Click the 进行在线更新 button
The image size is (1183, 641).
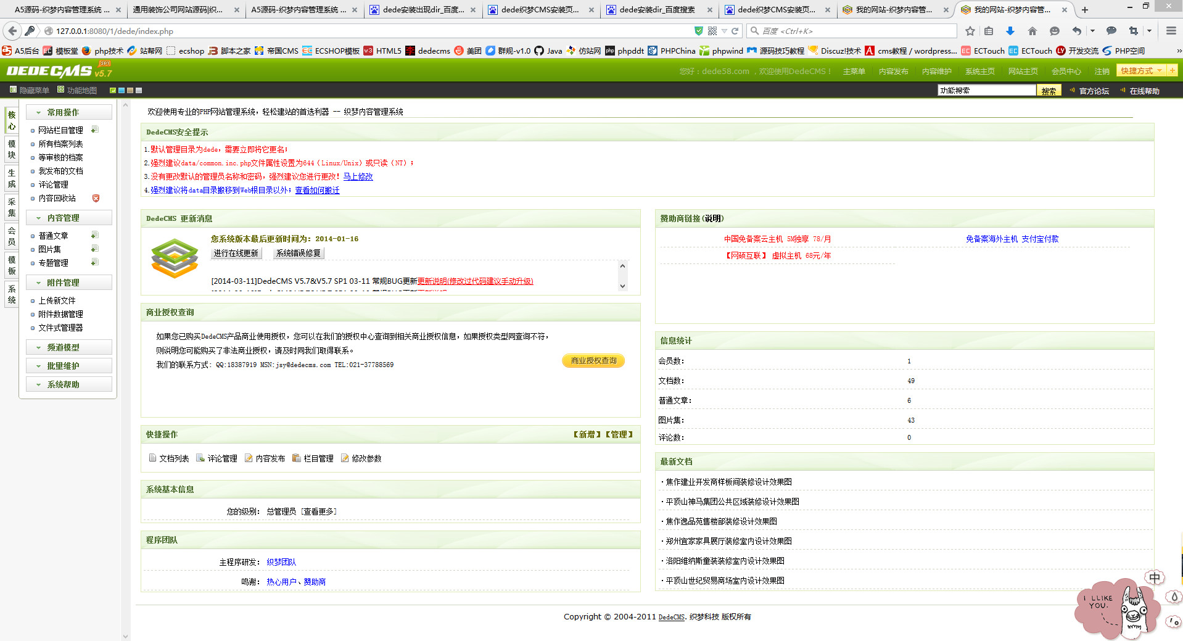click(236, 253)
